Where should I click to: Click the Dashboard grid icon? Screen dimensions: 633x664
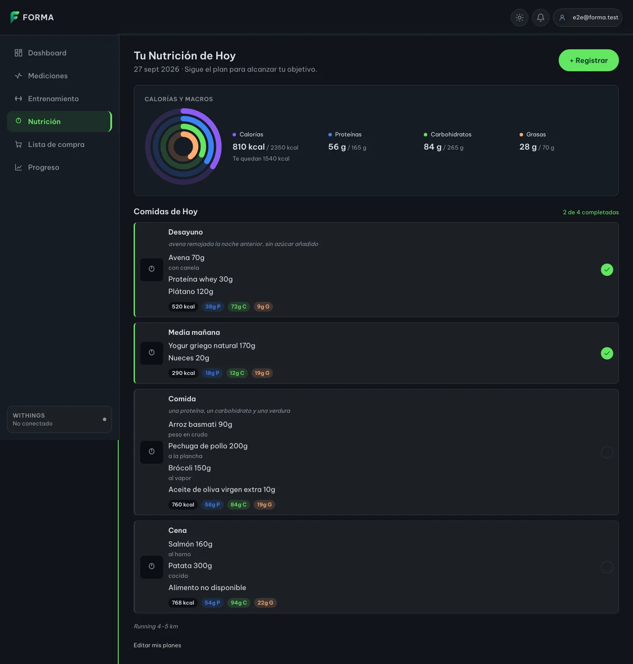(18, 53)
